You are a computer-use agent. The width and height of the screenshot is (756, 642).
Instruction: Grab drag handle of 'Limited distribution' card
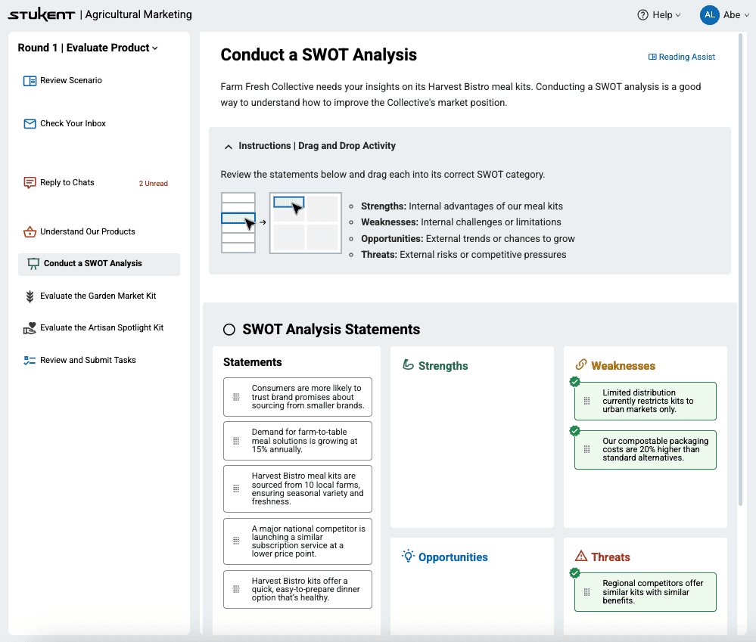(586, 401)
